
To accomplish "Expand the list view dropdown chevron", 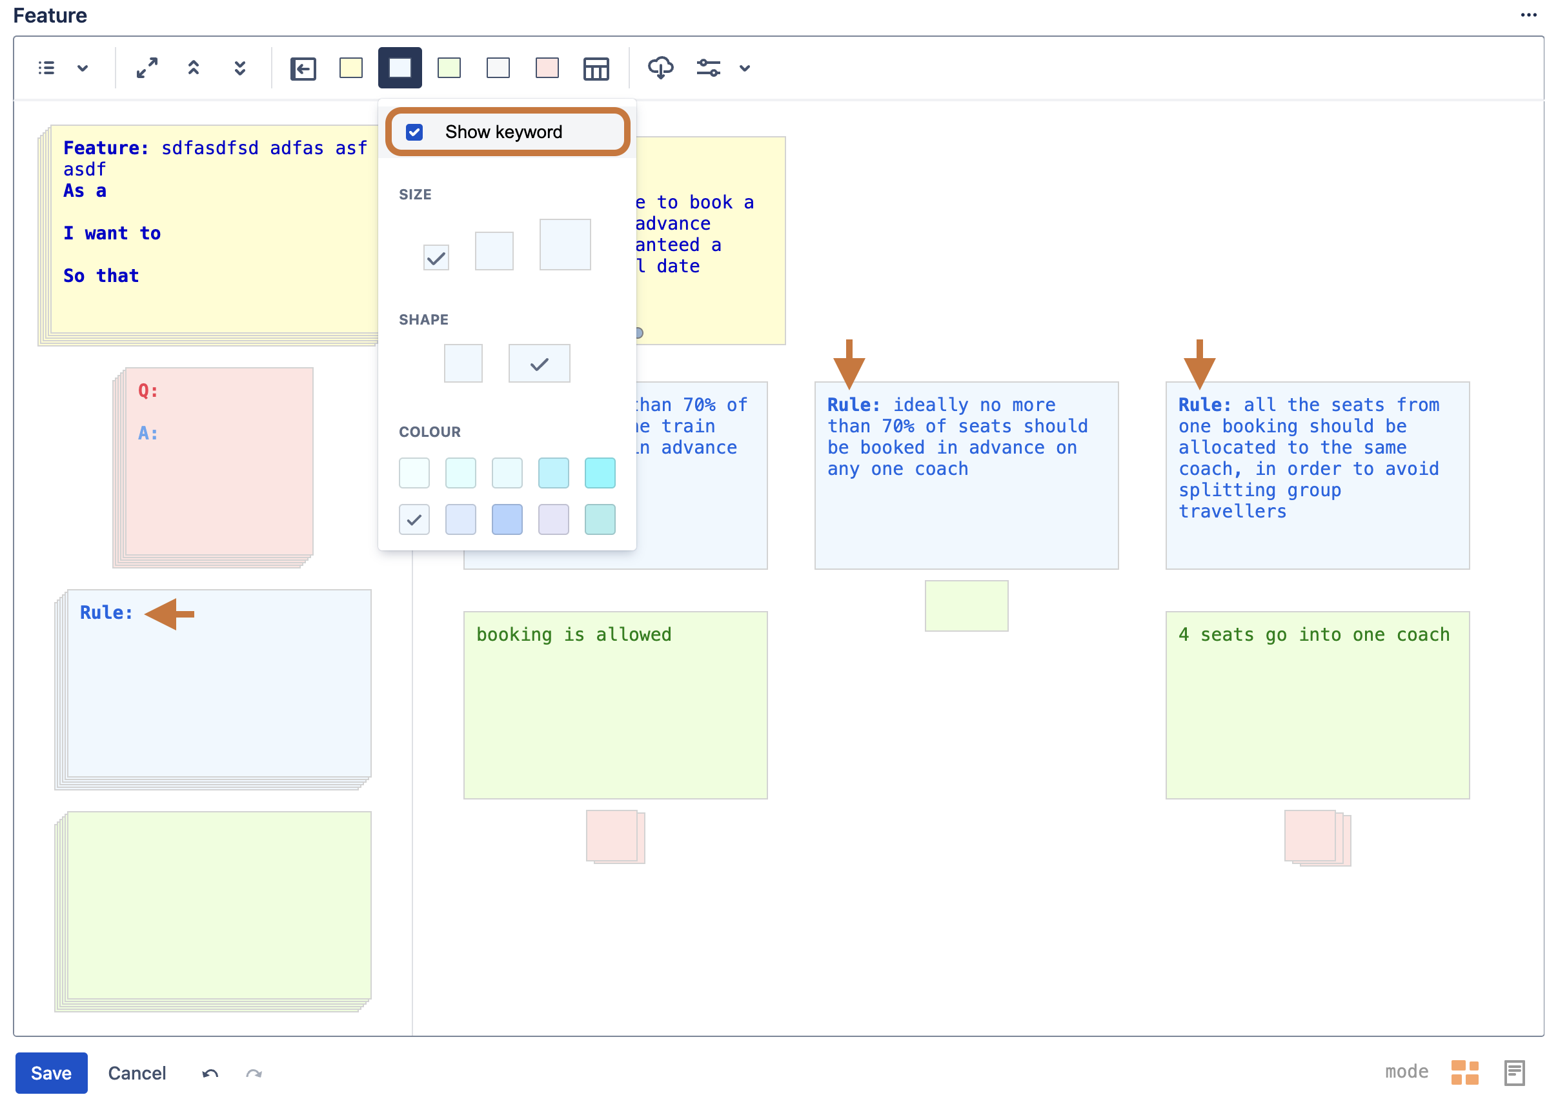I will tap(83, 68).
